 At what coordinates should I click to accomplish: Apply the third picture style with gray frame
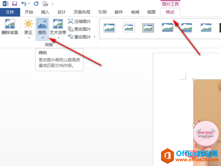click(x=148, y=28)
